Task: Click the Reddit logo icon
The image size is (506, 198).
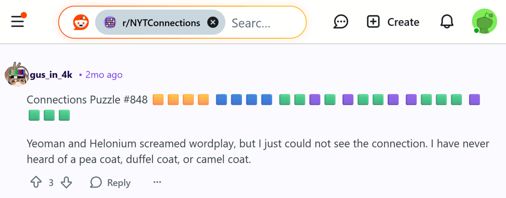Action: [81, 23]
